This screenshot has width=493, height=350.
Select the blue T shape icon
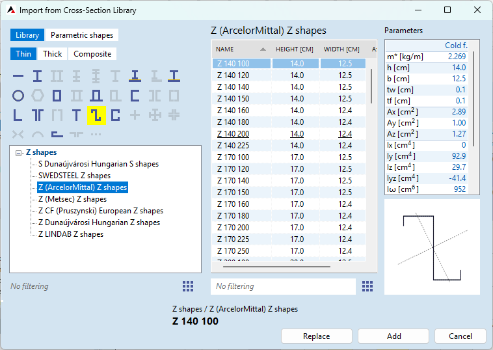[76, 115]
